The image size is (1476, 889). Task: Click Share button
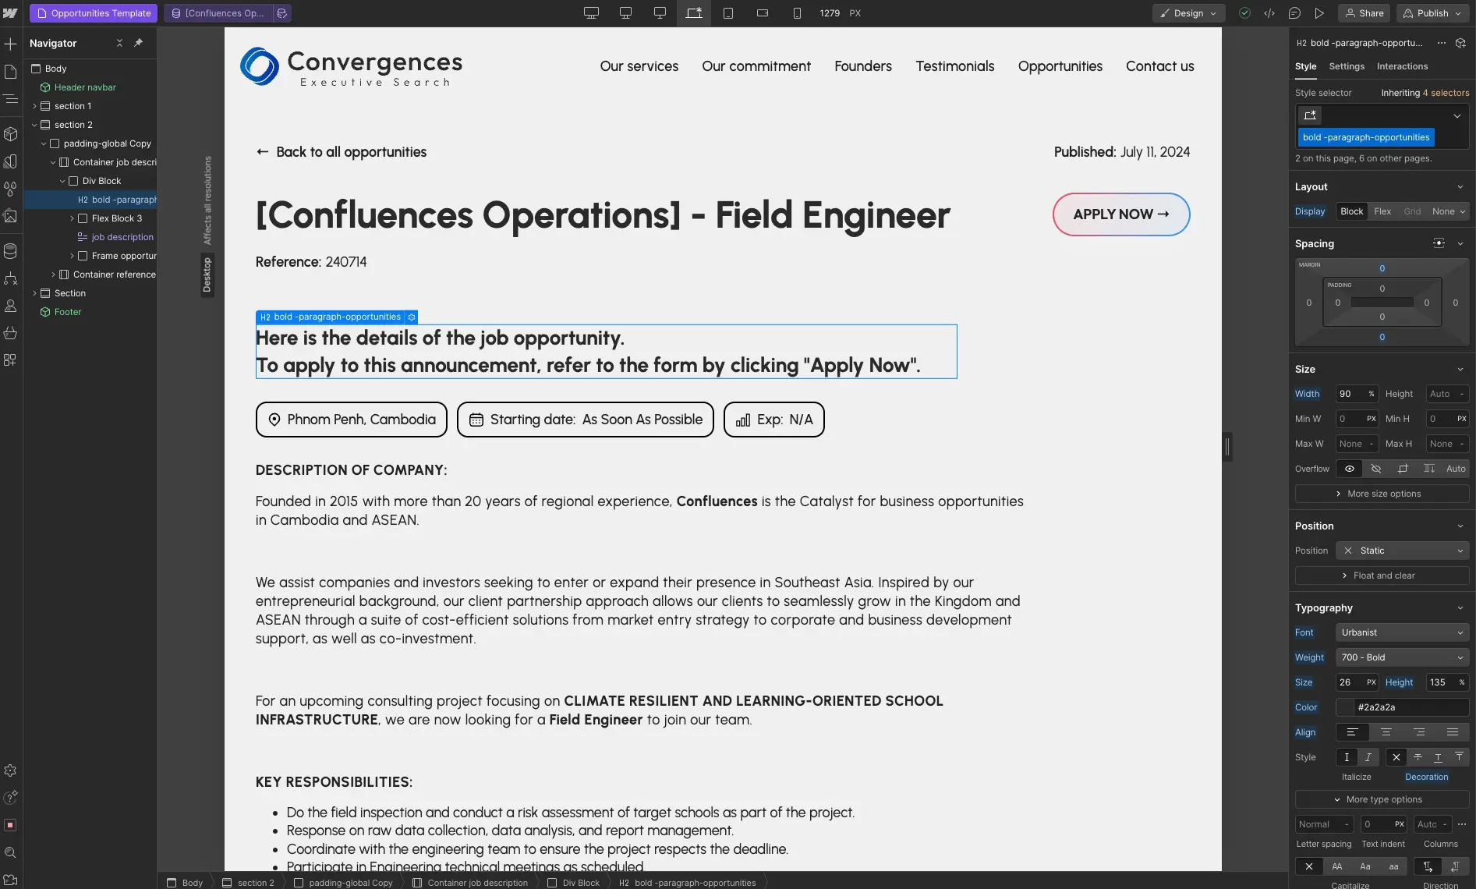(1365, 13)
